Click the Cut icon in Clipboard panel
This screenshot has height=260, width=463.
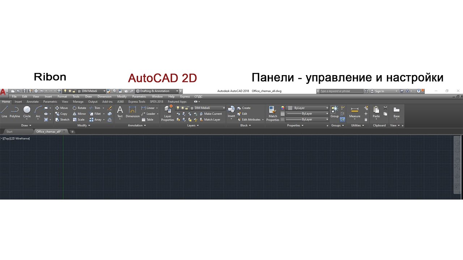click(385, 108)
